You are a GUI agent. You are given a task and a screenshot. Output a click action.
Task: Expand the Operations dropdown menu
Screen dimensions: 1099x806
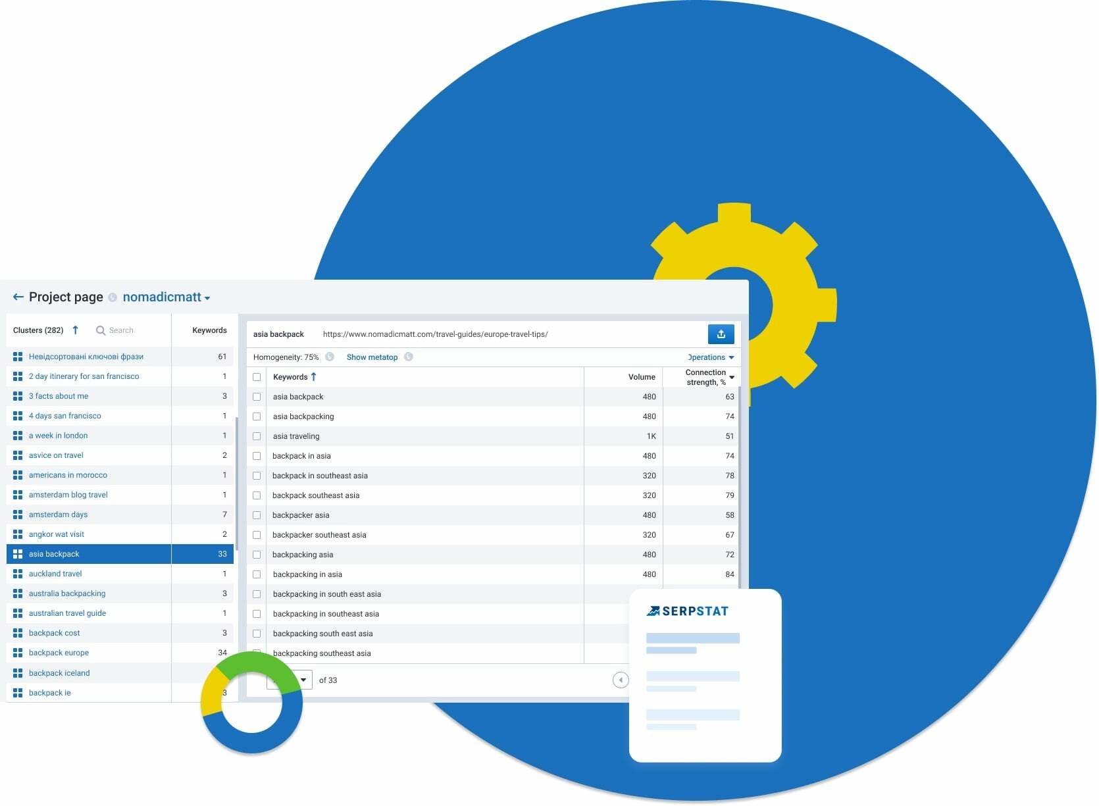711,357
